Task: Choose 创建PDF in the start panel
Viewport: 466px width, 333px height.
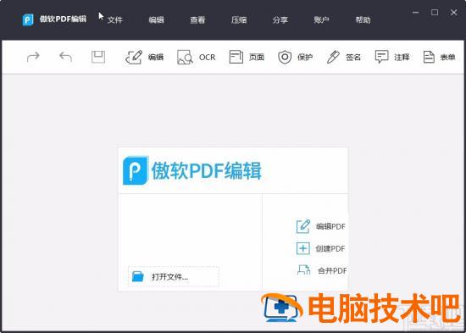Action: point(321,248)
